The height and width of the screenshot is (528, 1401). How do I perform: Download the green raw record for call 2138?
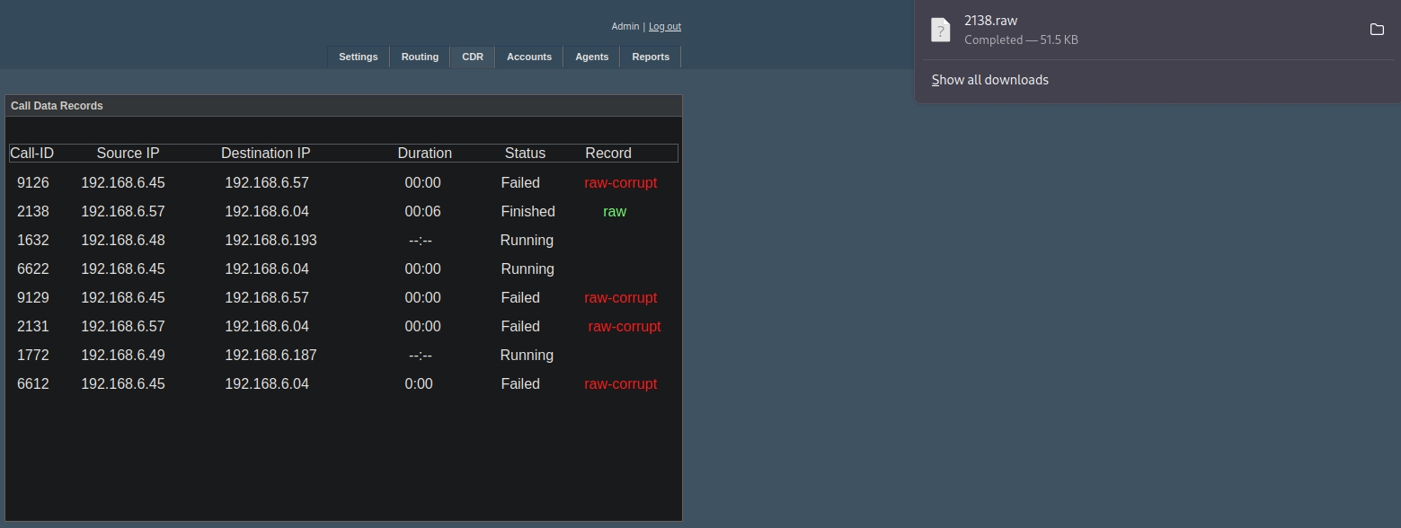click(615, 212)
